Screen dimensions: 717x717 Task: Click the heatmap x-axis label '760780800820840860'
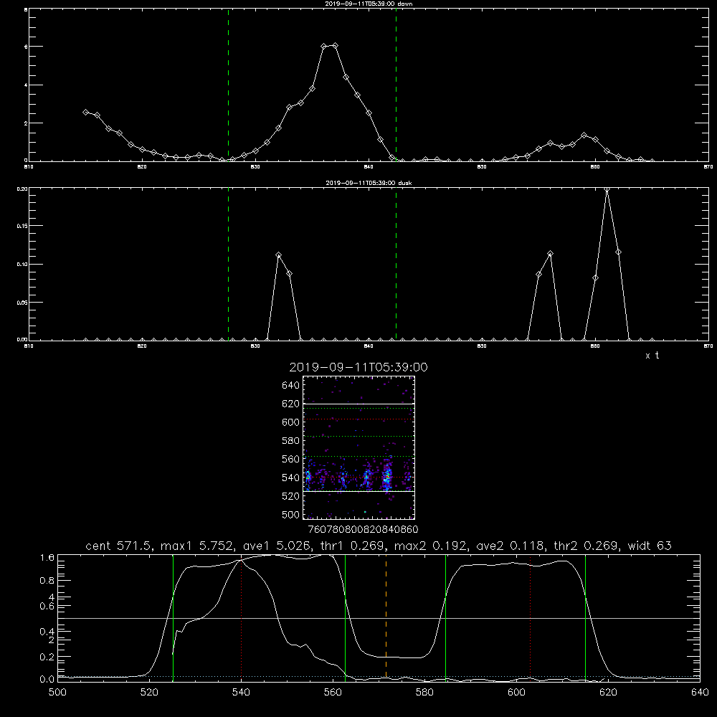coord(363,529)
